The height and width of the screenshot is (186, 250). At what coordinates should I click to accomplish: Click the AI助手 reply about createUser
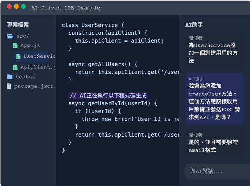(215, 99)
